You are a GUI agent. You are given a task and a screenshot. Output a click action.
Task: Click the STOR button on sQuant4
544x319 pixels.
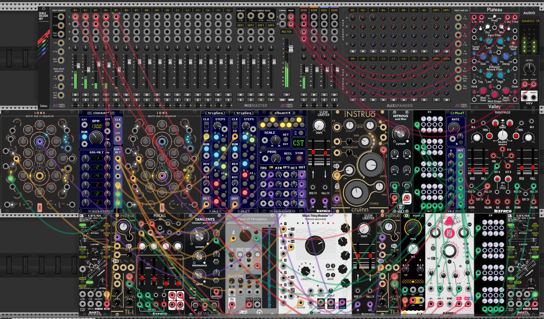coord(299,159)
